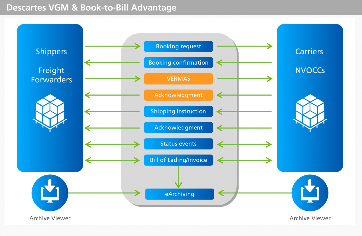Select the Status events box
The image size is (362, 236).
178,144
